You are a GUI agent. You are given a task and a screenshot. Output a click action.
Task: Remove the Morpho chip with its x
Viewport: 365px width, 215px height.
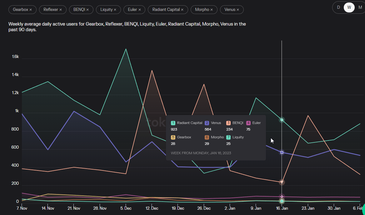tap(212, 10)
